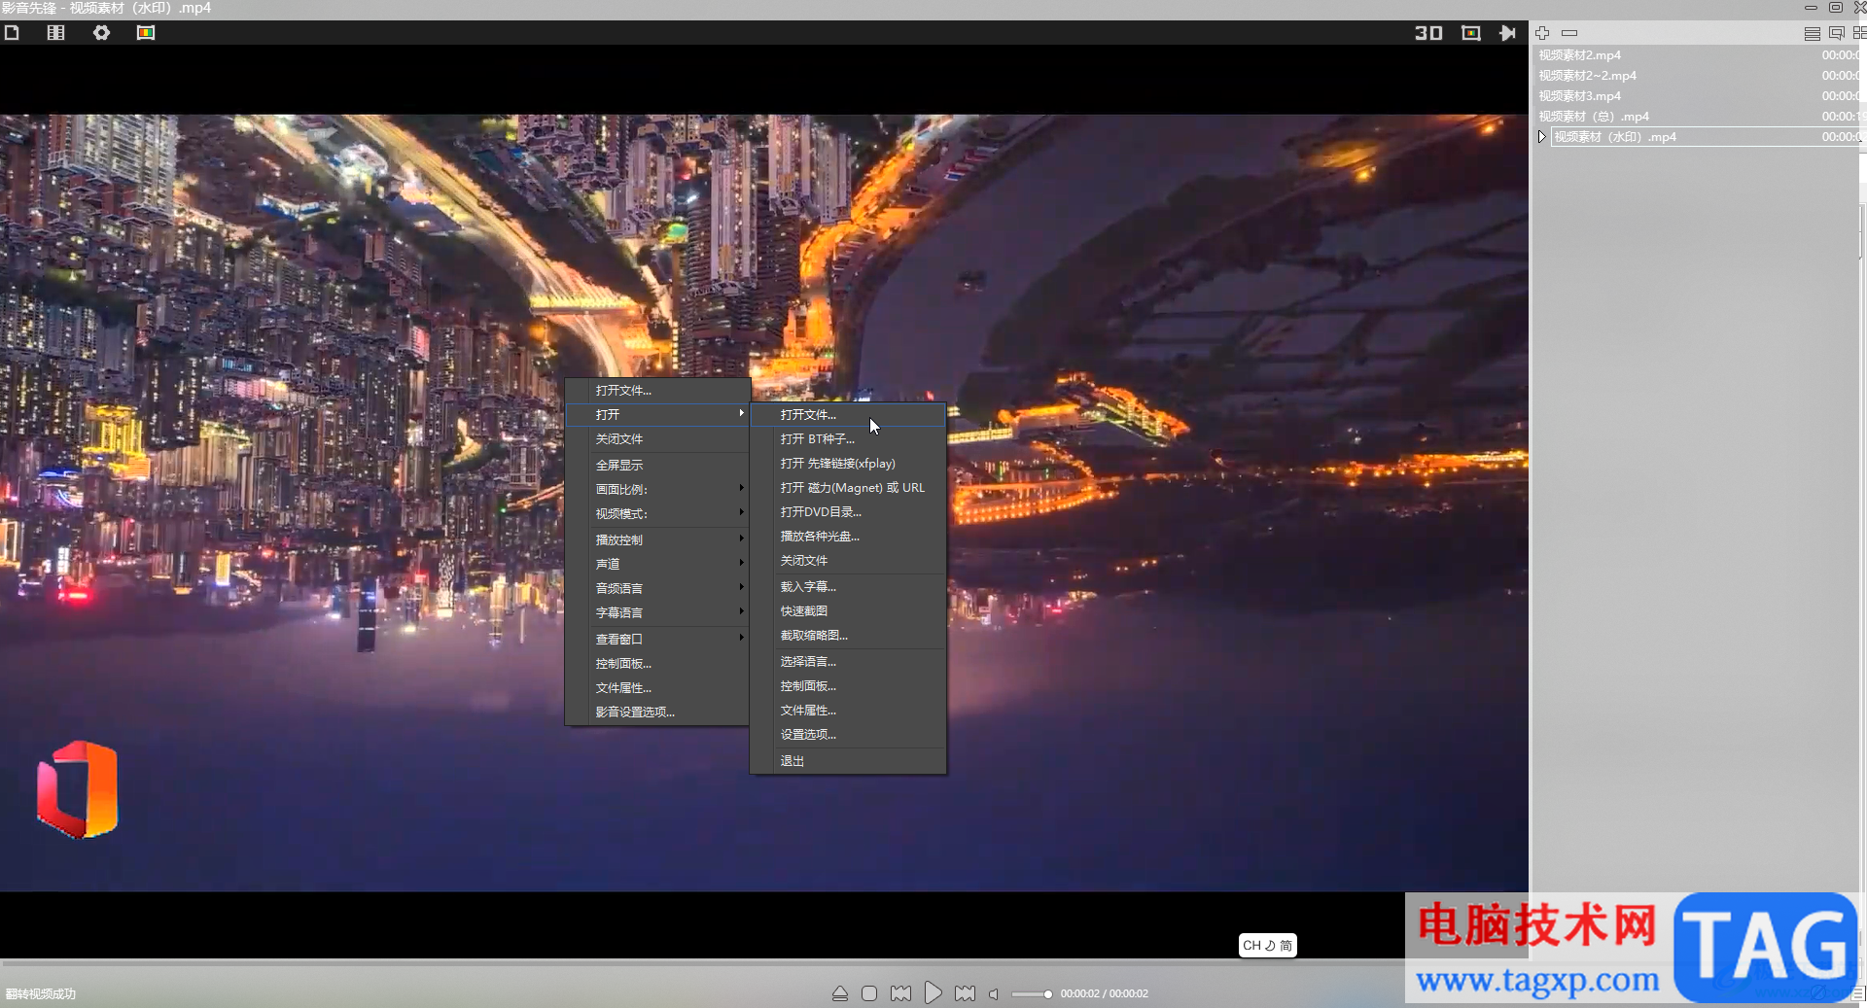Image resolution: width=1867 pixels, height=1008 pixels.
Task: Click 文件属性... in the submenu
Action: point(848,710)
